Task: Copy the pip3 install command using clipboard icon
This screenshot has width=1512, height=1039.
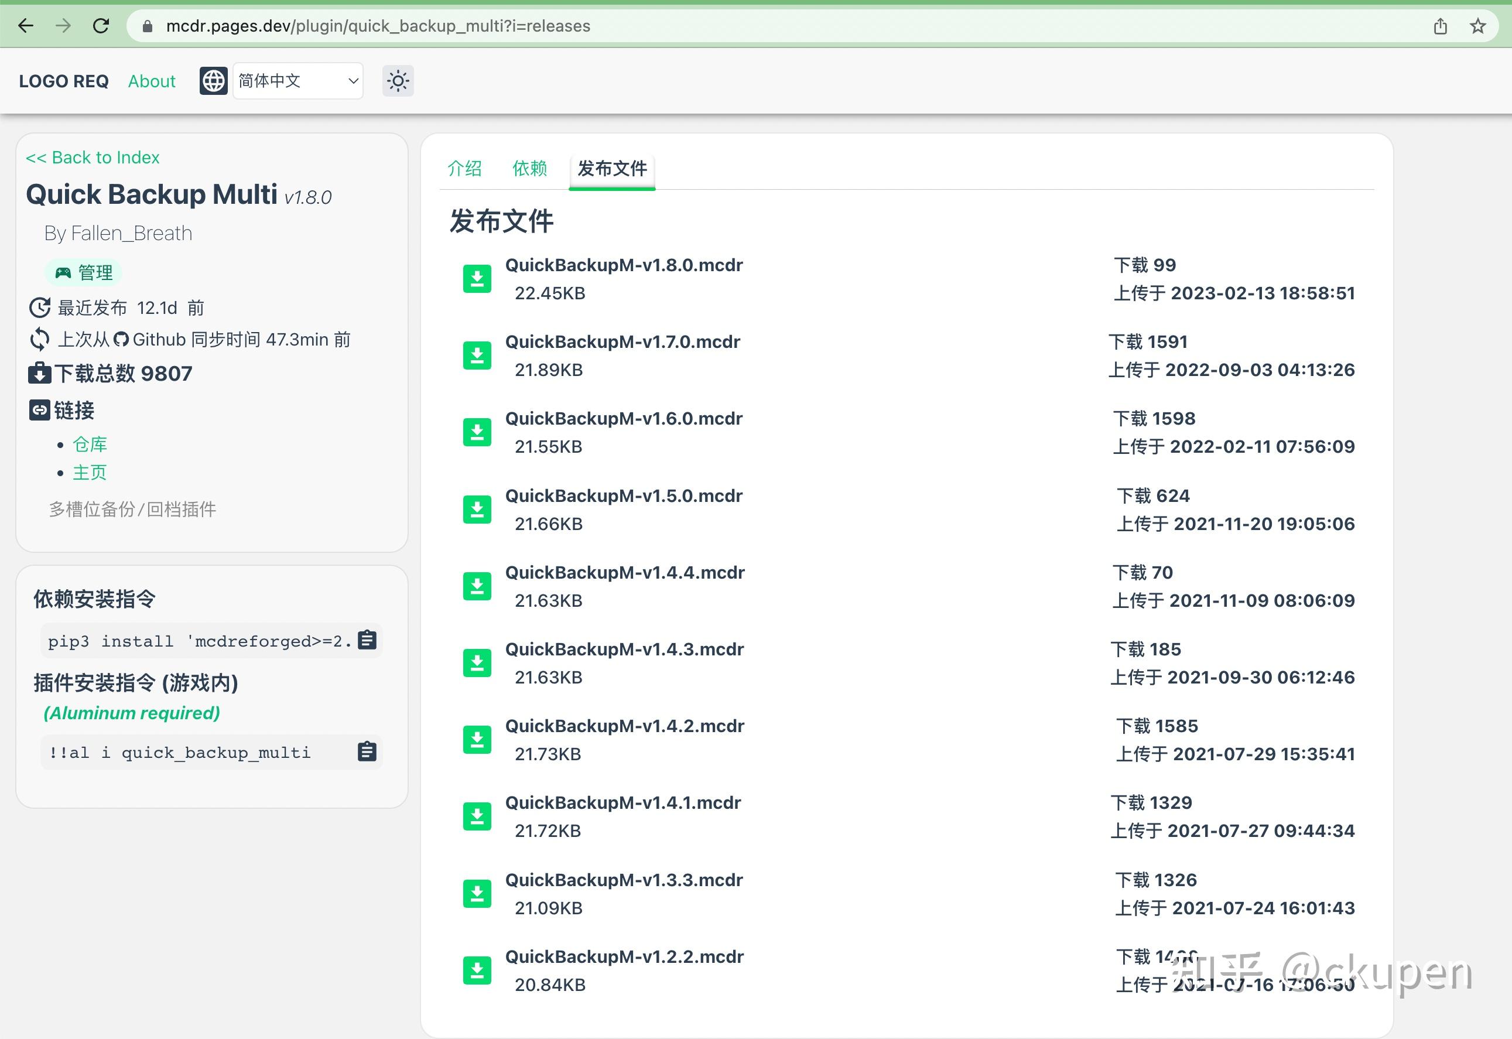Action: 367,640
